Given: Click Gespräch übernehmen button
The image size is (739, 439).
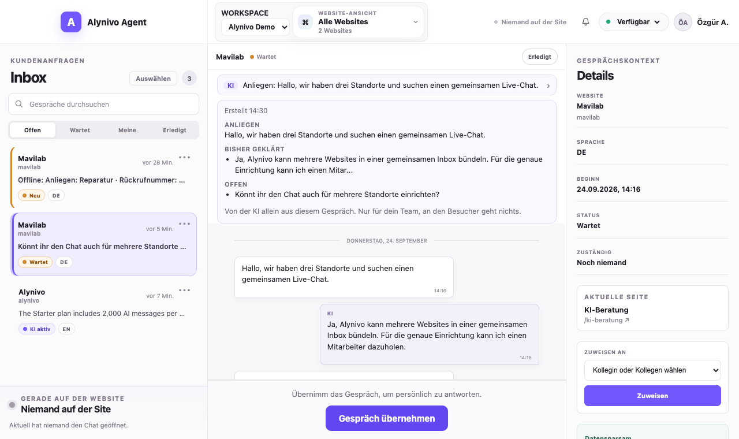Looking at the screenshot, I should [387, 418].
